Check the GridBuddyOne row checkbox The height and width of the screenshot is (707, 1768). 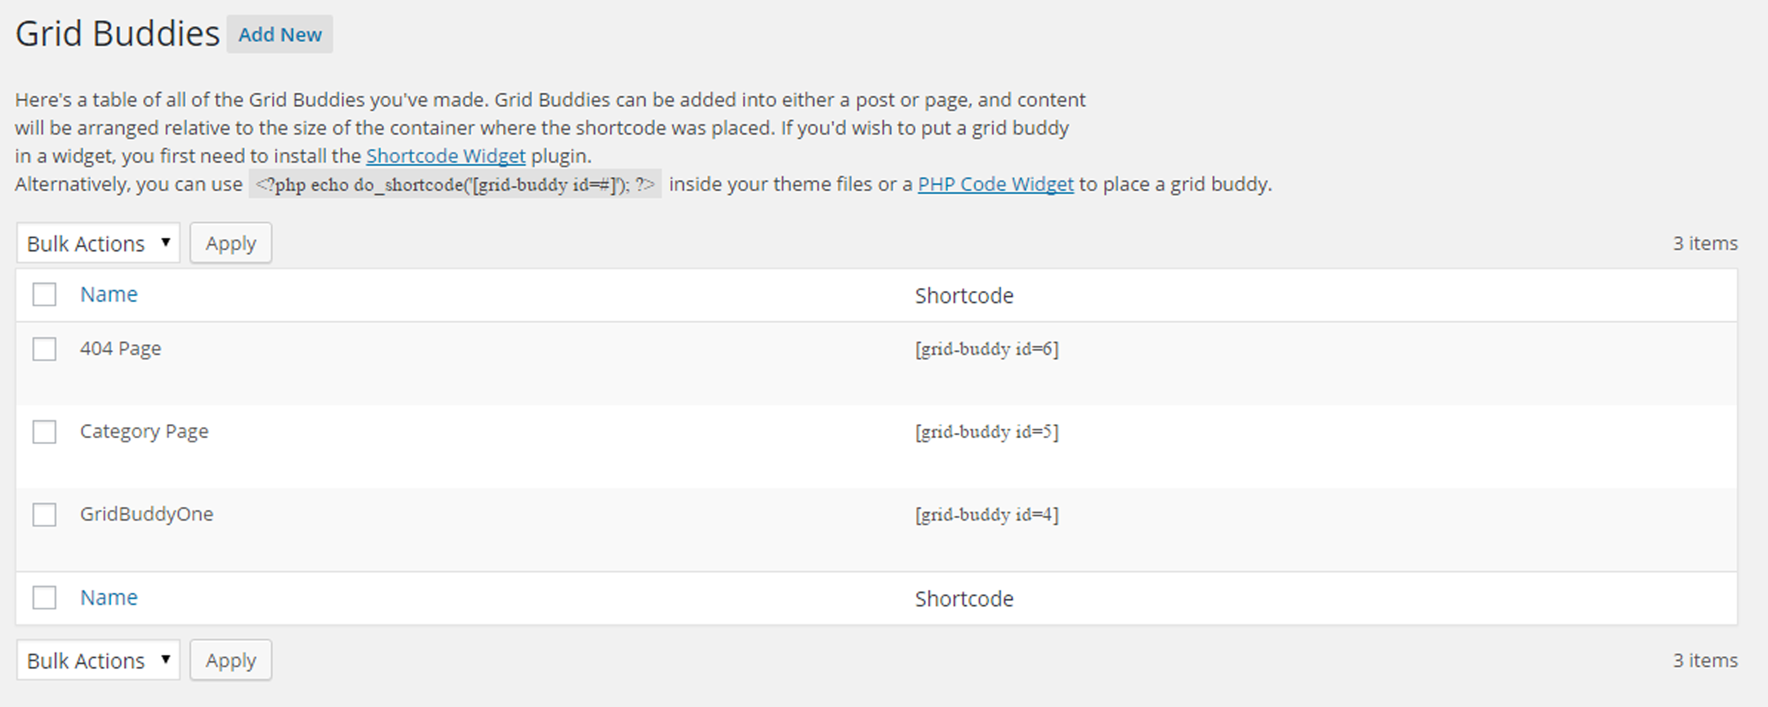pyautogui.click(x=45, y=514)
